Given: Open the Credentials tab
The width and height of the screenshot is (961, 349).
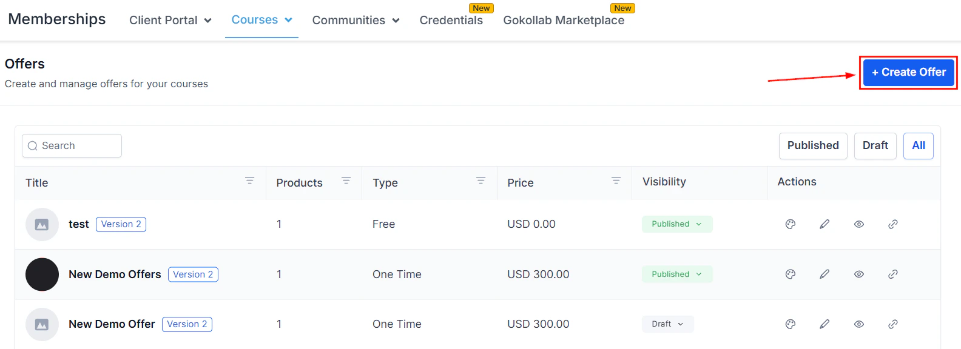Looking at the screenshot, I should (x=451, y=20).
